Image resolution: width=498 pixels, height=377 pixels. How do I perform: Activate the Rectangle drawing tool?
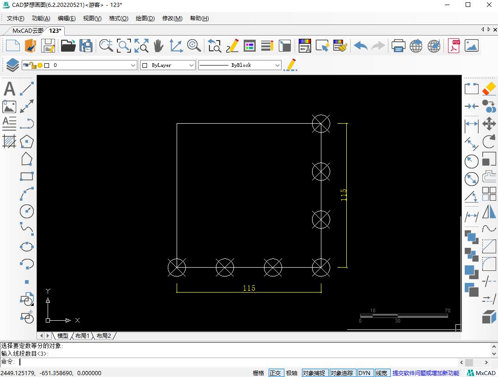(x=26, y=176)
